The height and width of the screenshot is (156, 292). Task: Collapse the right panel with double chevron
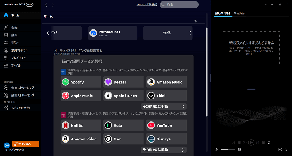(266, 5)
